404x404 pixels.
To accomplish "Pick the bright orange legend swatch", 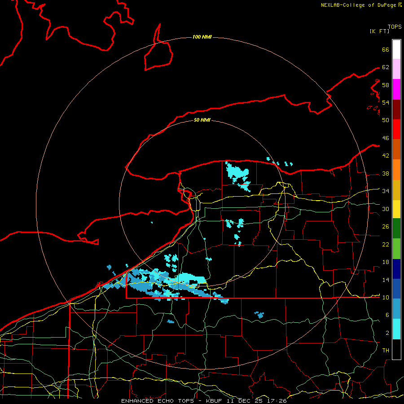I will click(x=396, y=170).
